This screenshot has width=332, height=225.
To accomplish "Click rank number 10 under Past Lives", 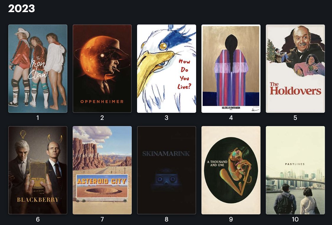I will (x=295, y=219).
